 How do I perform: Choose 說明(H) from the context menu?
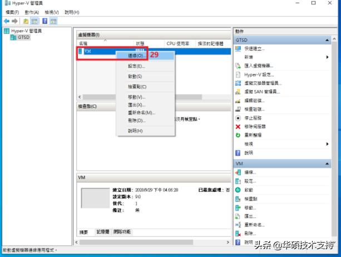pyautogui.click(x=145, y=131)
